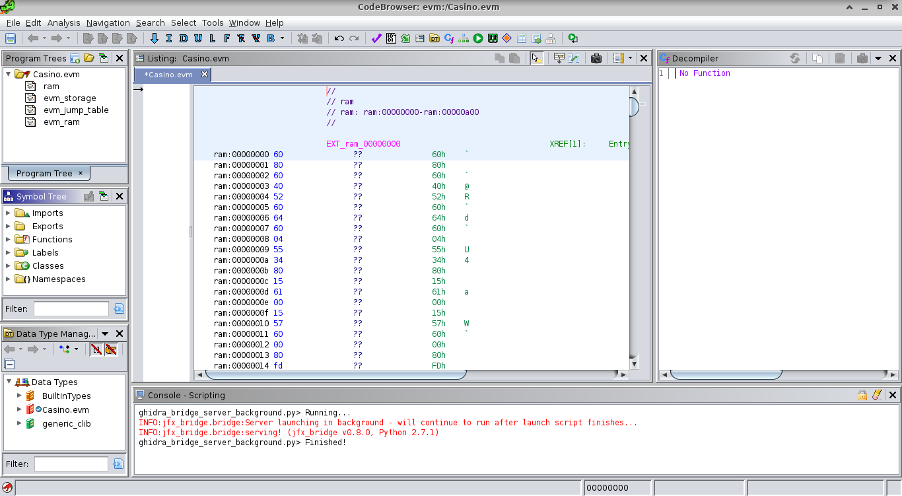The height and width of the screenshot is (496, 902).
Task: Click the Data Type Manager filter field
Action: (71, 464)
